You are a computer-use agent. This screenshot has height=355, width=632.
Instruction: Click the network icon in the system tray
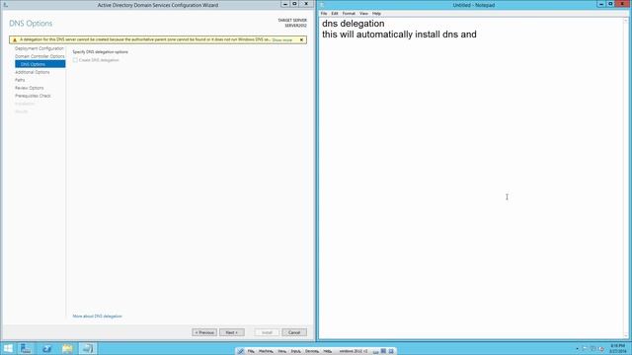coord(592,348)
